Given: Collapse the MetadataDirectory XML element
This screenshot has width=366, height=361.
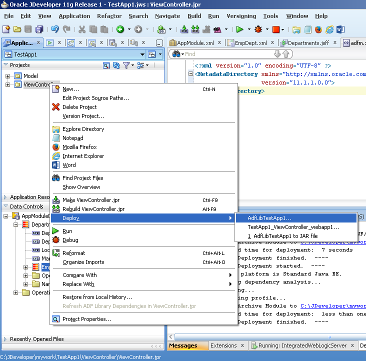Looking at the screenshot, I should pyautogui.click(x=190, y=74).
